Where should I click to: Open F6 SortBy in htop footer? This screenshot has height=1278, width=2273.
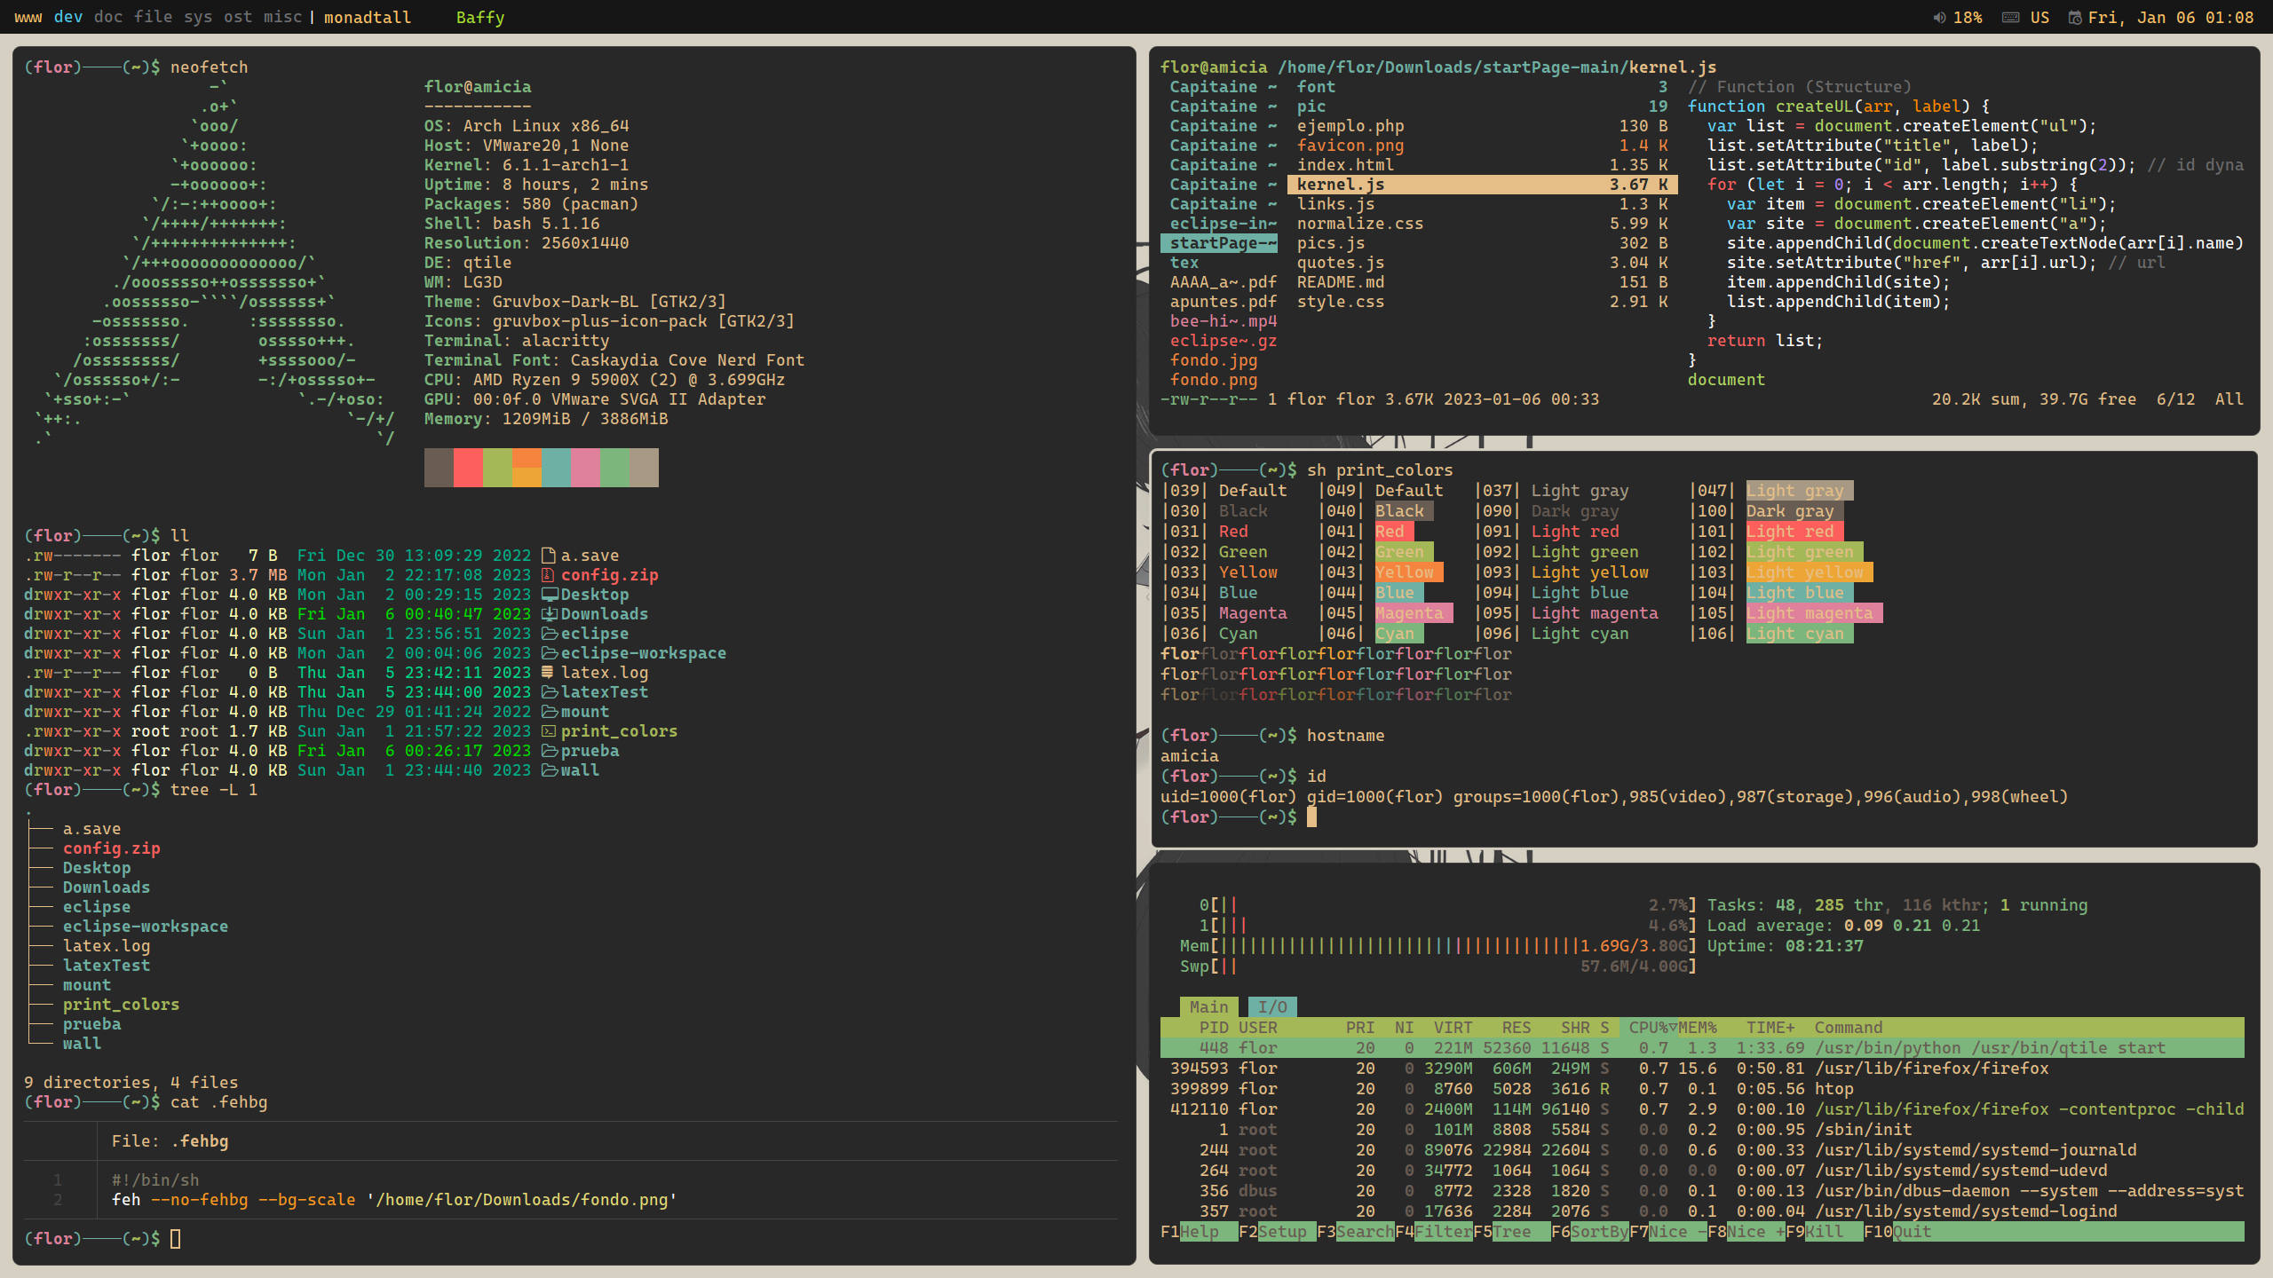click(x=1589, y=1232)
